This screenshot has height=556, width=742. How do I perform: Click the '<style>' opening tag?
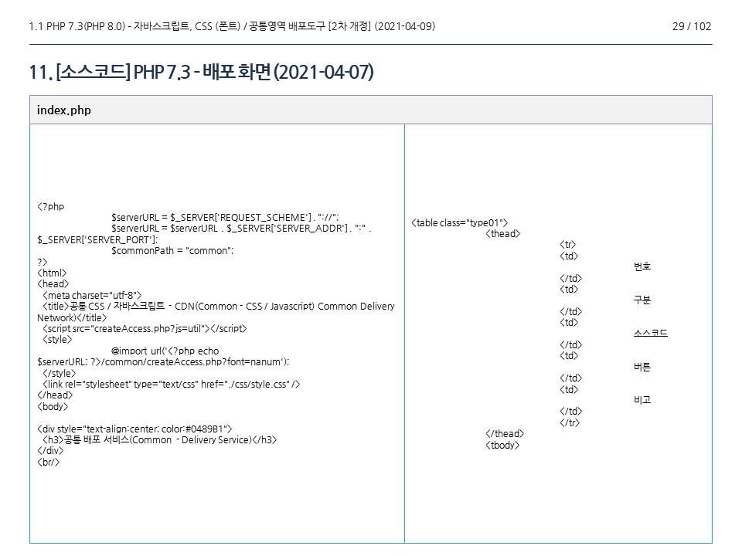[x=57, y=340]
